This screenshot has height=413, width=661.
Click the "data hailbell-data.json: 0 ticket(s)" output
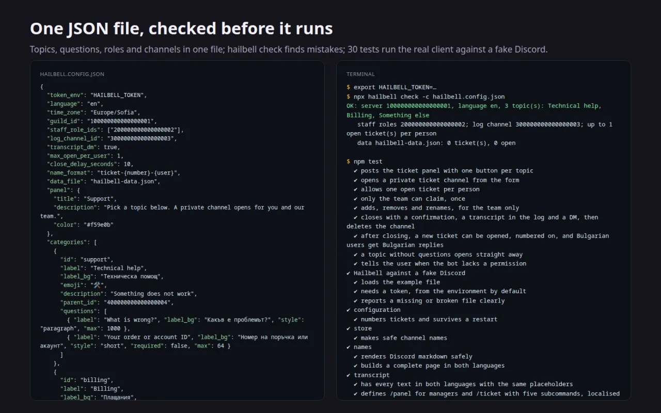(x=436, y=143)
